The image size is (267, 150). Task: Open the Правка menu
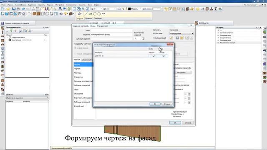click(x=10, y=5)
